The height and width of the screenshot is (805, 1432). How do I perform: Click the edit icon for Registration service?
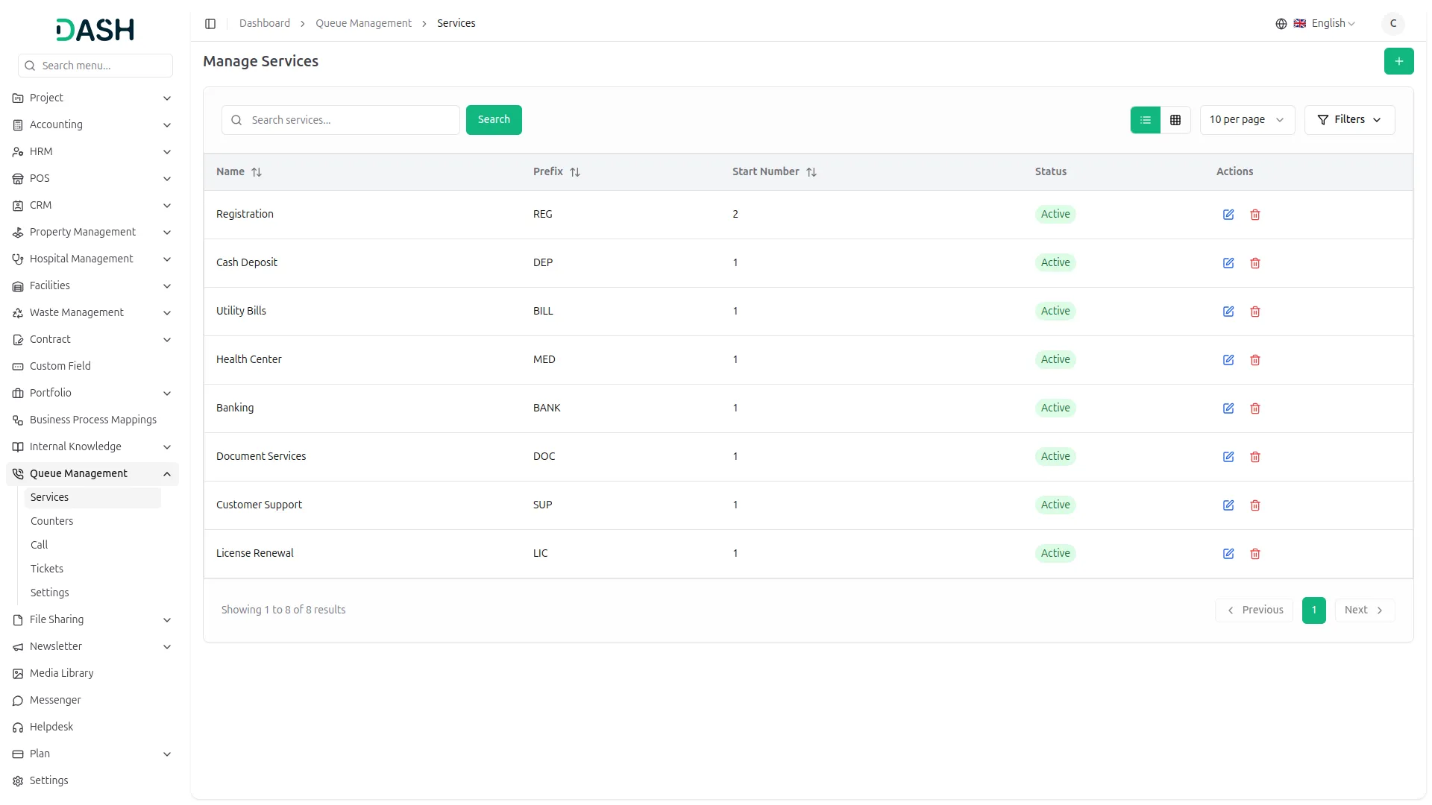tap(1228, 215)
